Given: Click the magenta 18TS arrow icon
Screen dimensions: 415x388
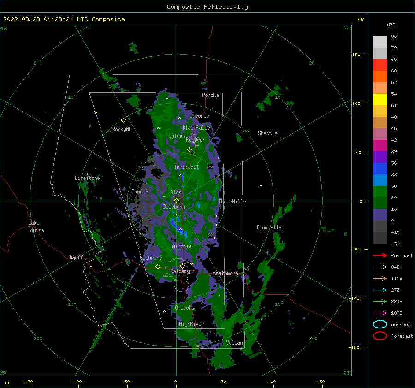Looking at the screenshot, I should (380, 313).
